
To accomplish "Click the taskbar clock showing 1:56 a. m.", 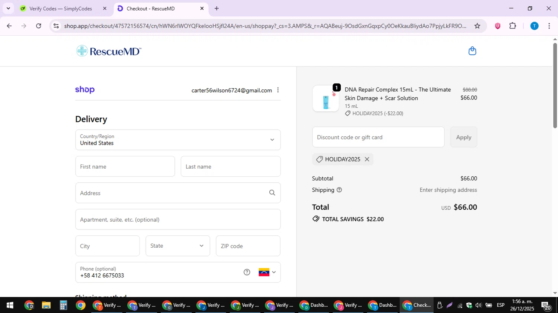I will point(522,305).
